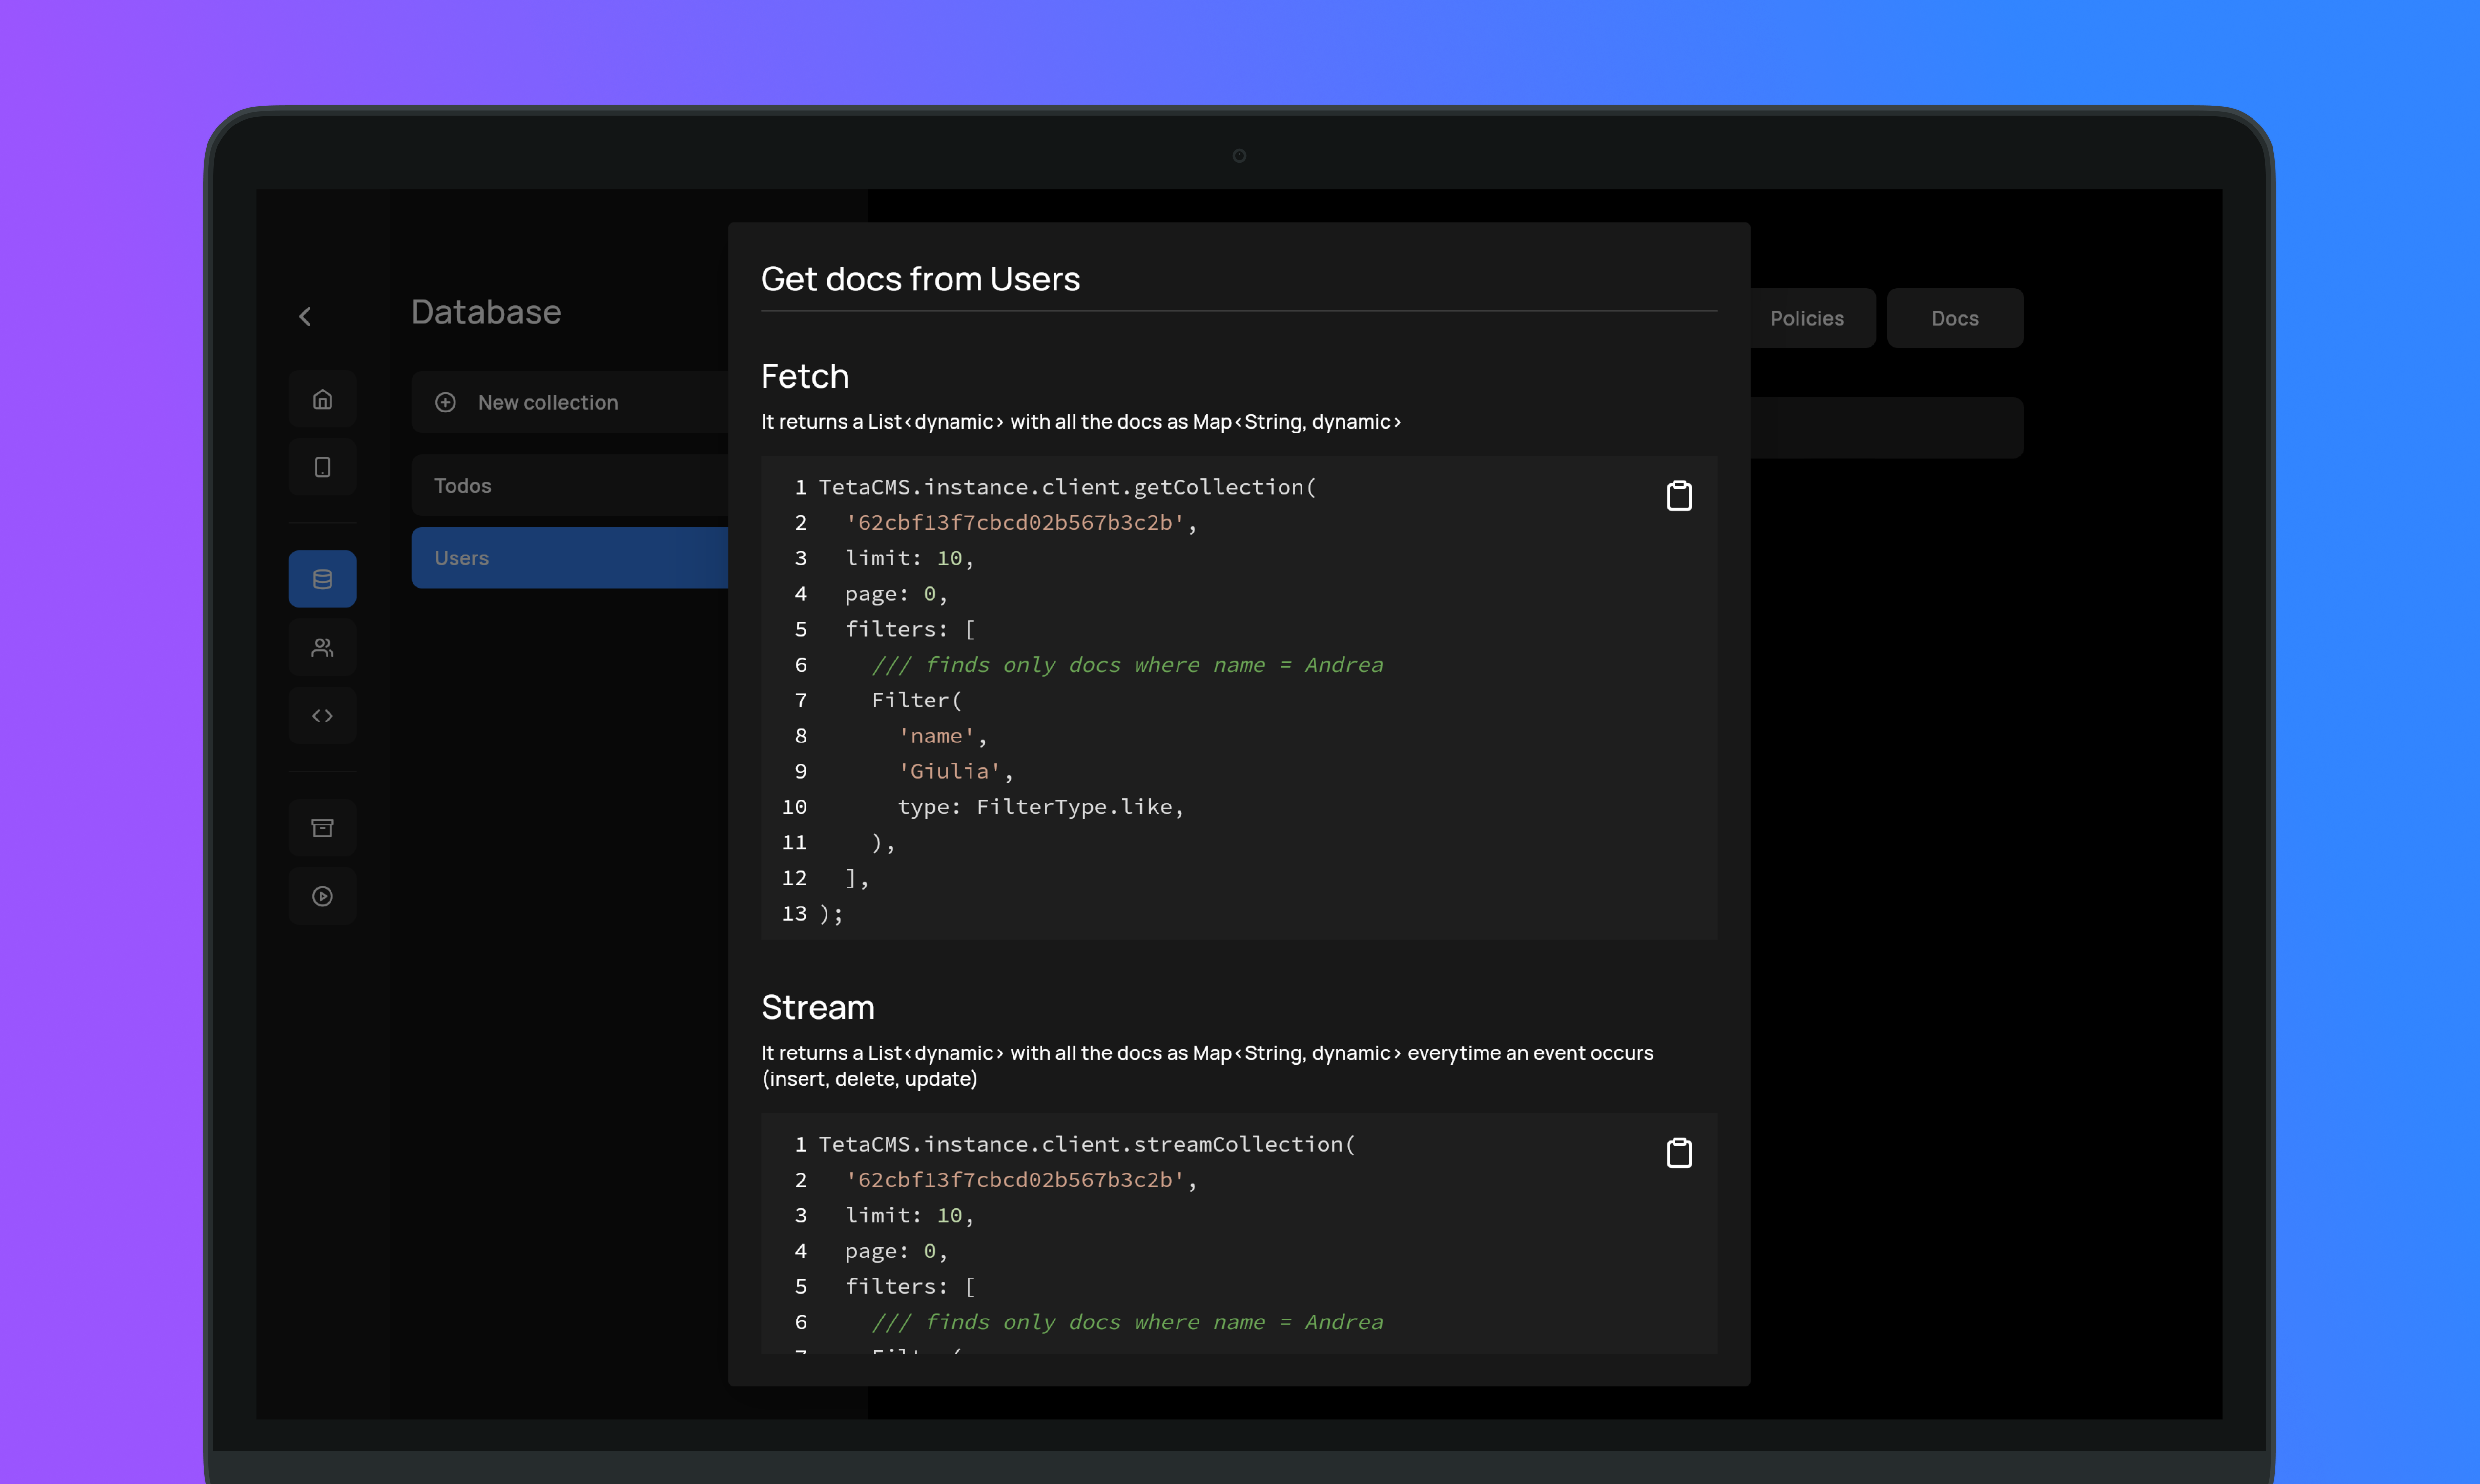Click the plus icon beside New collection

tap(445, 402)
